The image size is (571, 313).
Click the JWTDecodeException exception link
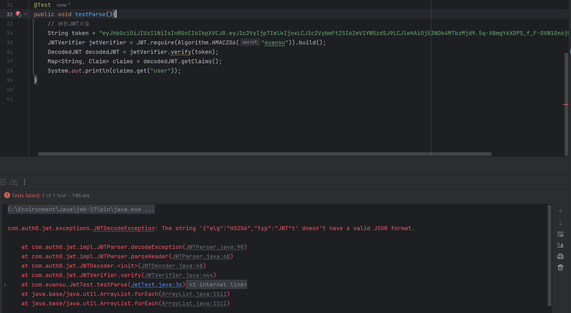coord(124,228)
